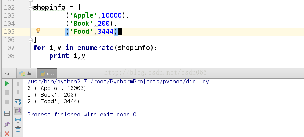Click the gray Stop square in Run panel
The height and width of the screenshot is (137, 304).
pos(7,93)
